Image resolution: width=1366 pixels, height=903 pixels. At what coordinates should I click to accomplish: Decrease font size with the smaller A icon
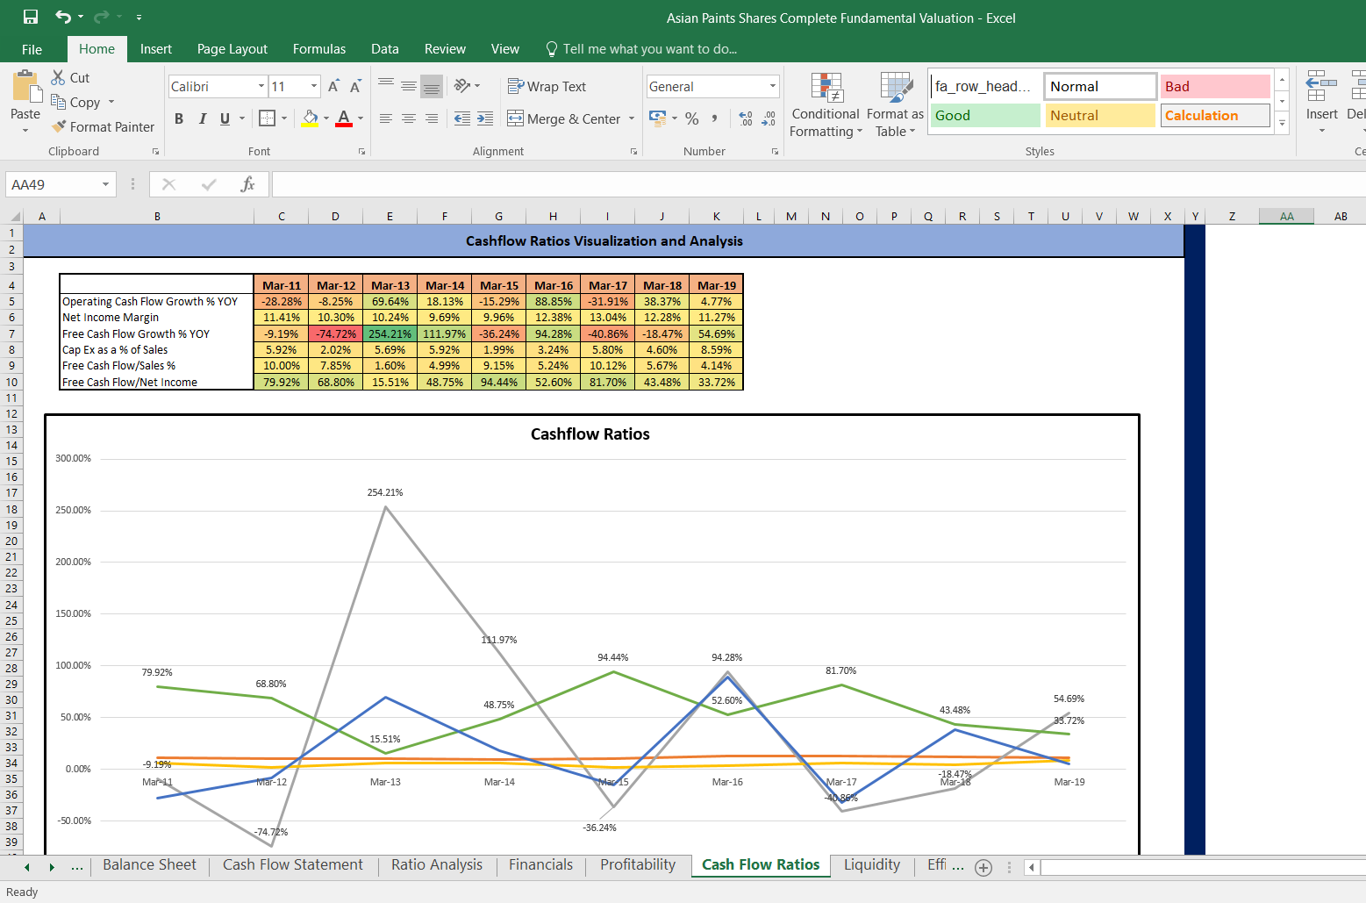click(355, 86)
